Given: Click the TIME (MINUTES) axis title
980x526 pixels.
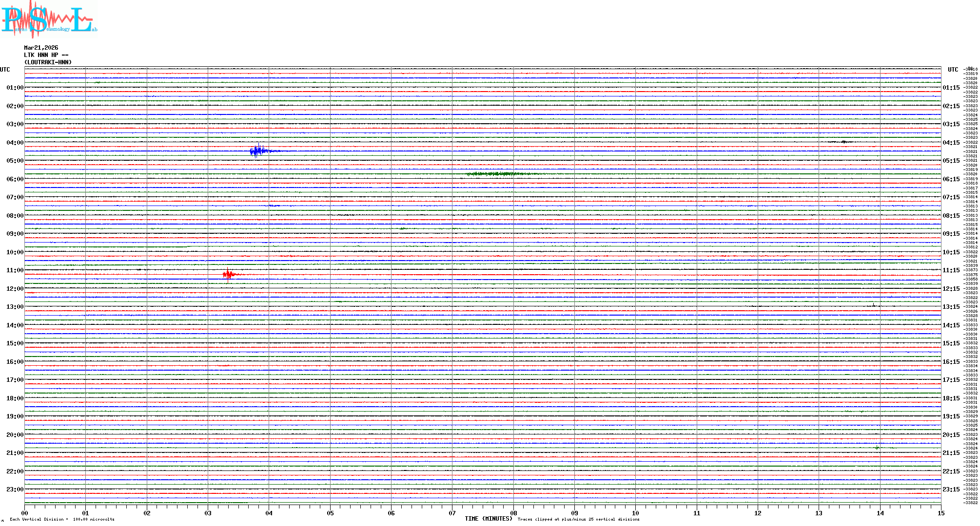Looking at the screenshot, I should [x=488, y=519].
